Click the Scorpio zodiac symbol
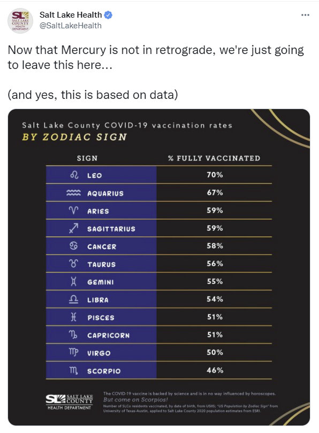The image size is (319, 433). click(x=73, y=370)
